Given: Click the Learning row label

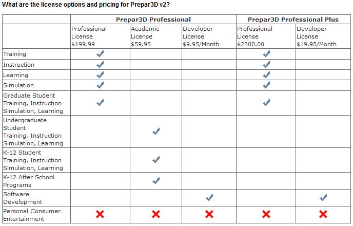Looking at the screenshot, I should 15,75.
